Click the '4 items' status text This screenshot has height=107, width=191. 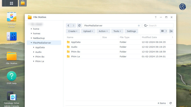coord(162,103)
